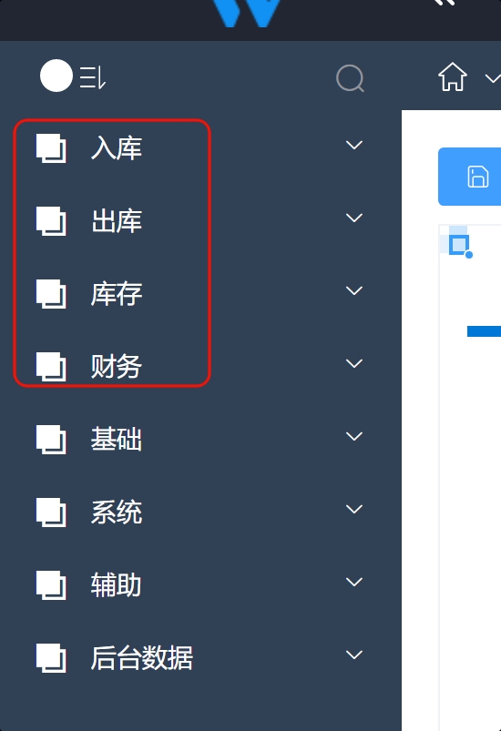Expand the 入库 chevron
This screenshot has width=501, height=731.
coord(354,145)
